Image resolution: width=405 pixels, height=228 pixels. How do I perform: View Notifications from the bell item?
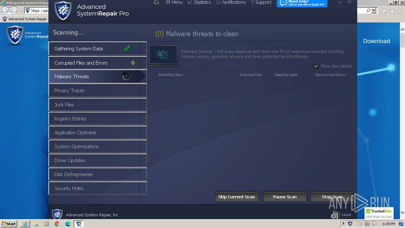[x=231, y=2]
